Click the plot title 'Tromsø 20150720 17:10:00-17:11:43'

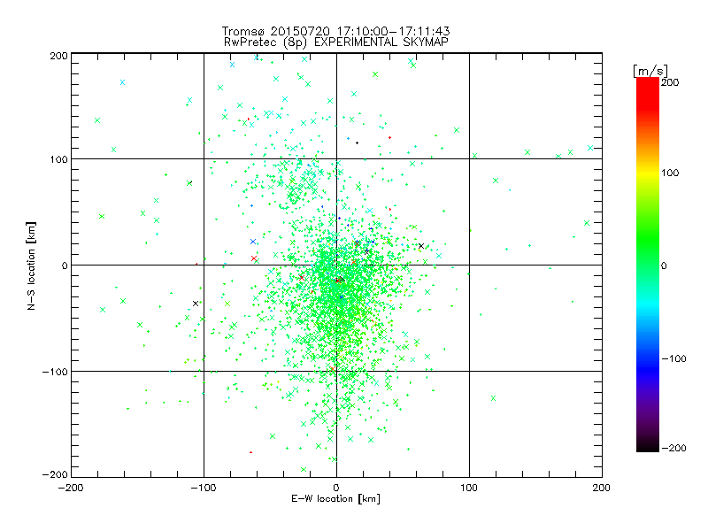[336, 31]
